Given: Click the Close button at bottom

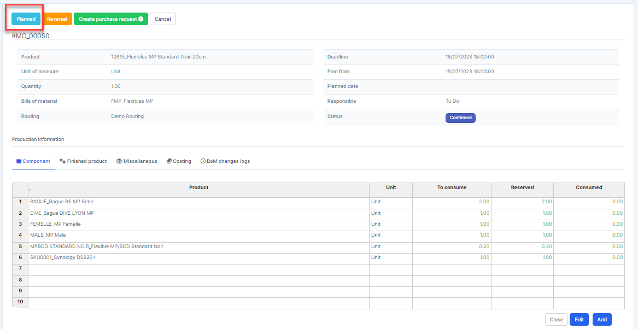Looking at the screenshot, I should point(556,320).
